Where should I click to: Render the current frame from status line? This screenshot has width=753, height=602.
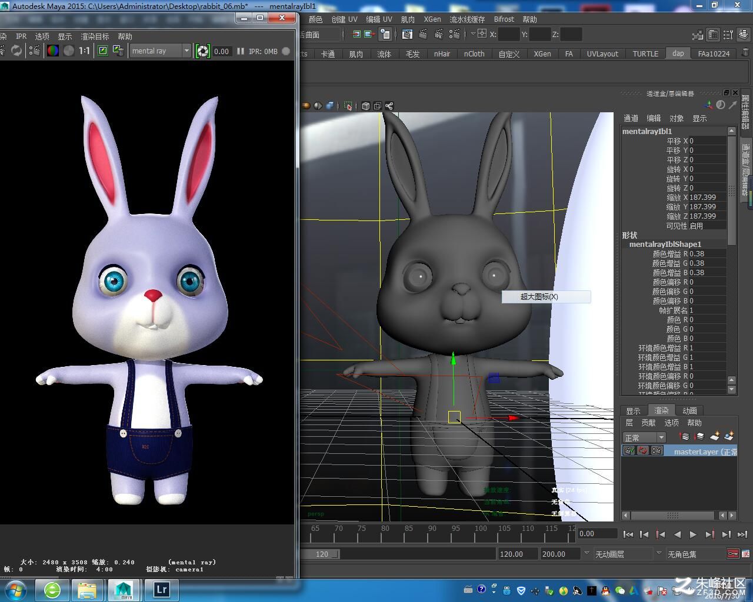pos(423,34)
